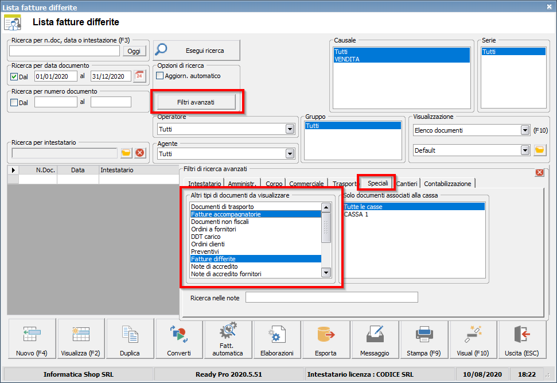The height and width of the screenshot is (383, 557).
Task: Open the Corpo tab
Action: coord(274,184)
